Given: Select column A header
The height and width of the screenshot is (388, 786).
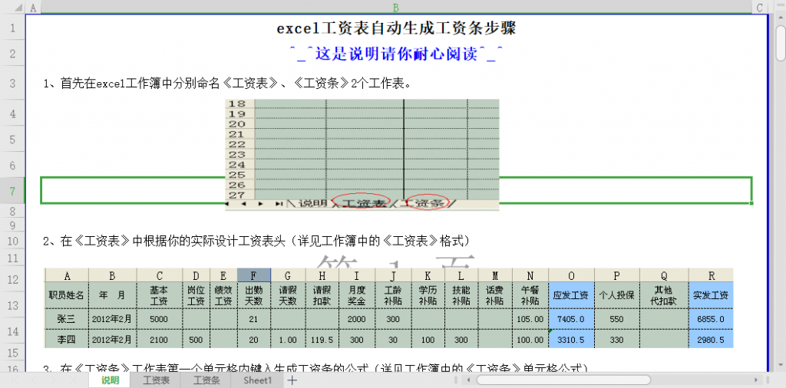Looking at the screenshot, I should tap(33, 7).
